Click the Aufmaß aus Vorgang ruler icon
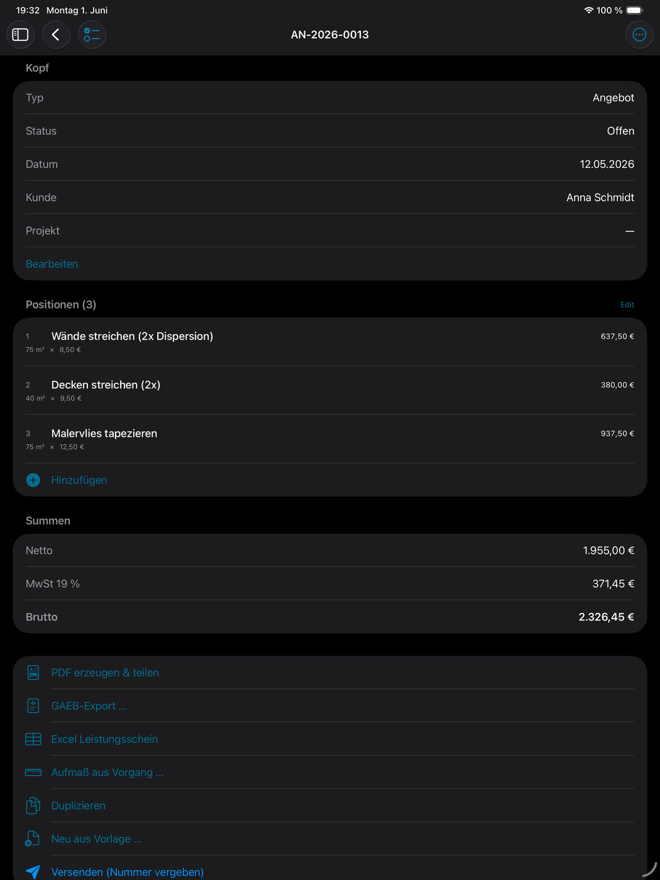 coord(33,773)
